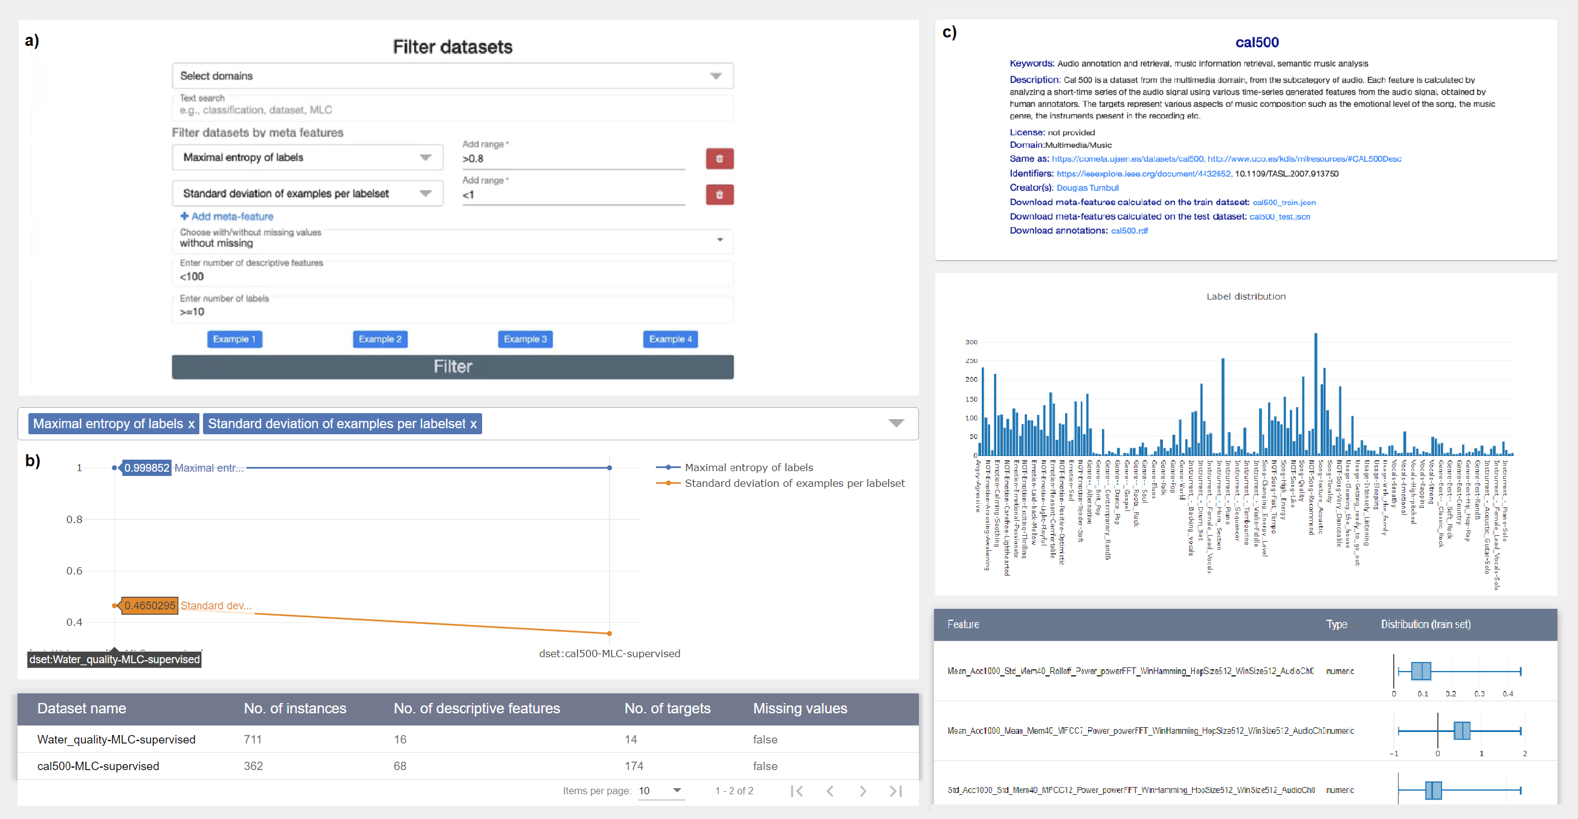Download cal500.rdf annotations file
The width and height of the screenshot is (1578, 819).
coord(1129,231)
